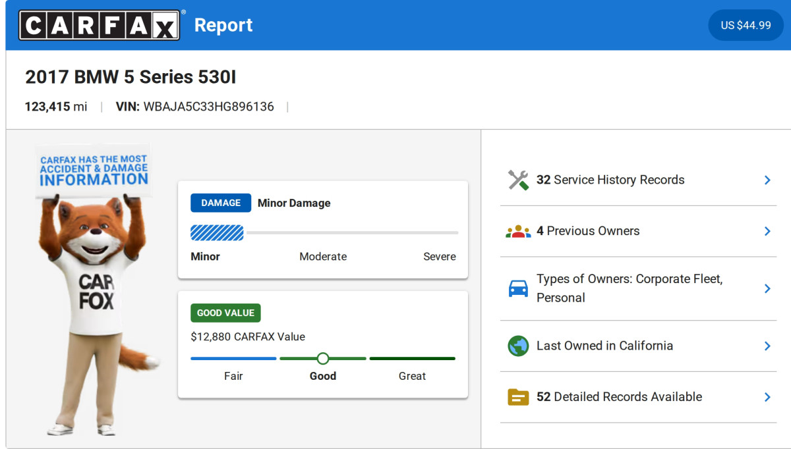Viewport: 791px width, 449px height.
Task: Expand the Service History Records chevron
Action: tap(767, 180)
